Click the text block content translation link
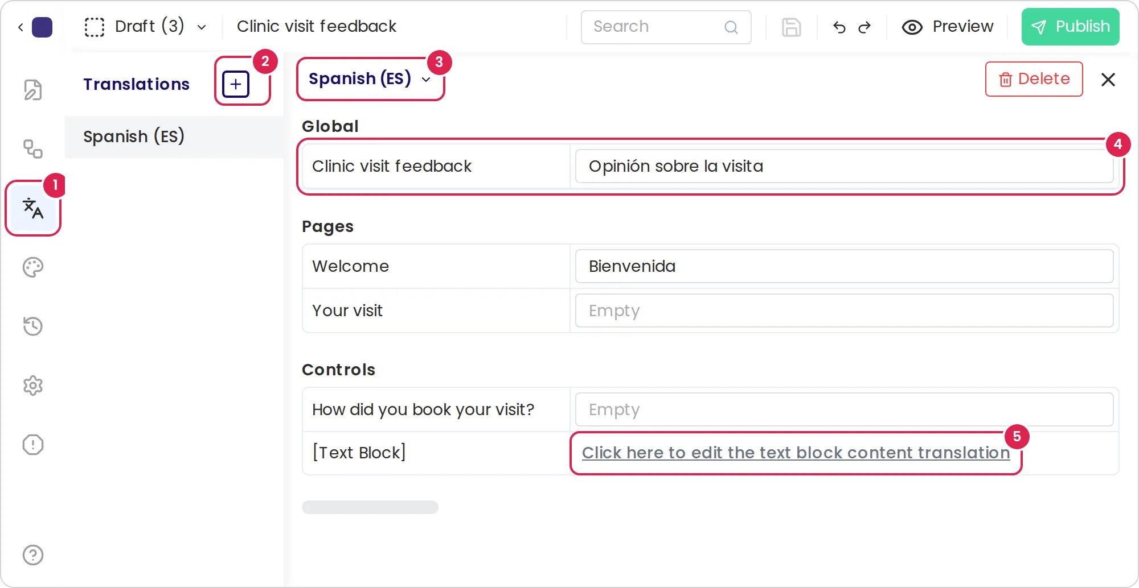 click(x=796, y=453)
